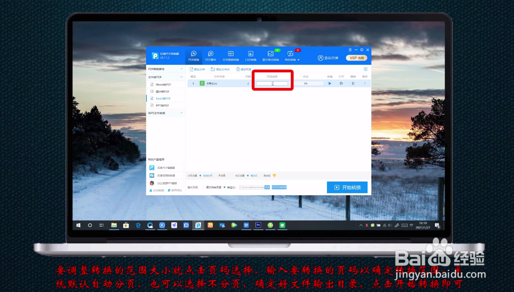The image size is (514, 292).
Task: Click the Cortana search circle on taskbar
Action: point(90,225)
